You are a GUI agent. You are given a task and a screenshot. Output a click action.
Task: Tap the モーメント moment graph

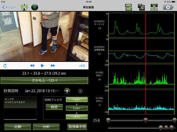pos(142,25)
